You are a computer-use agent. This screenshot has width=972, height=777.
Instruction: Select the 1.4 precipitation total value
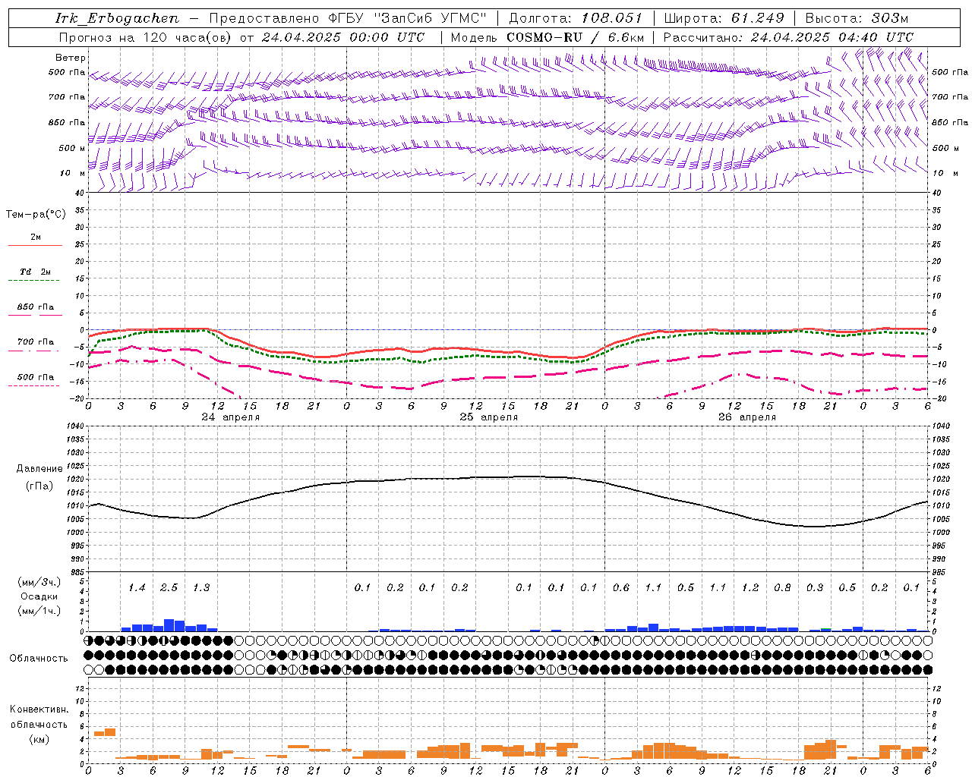137,588
